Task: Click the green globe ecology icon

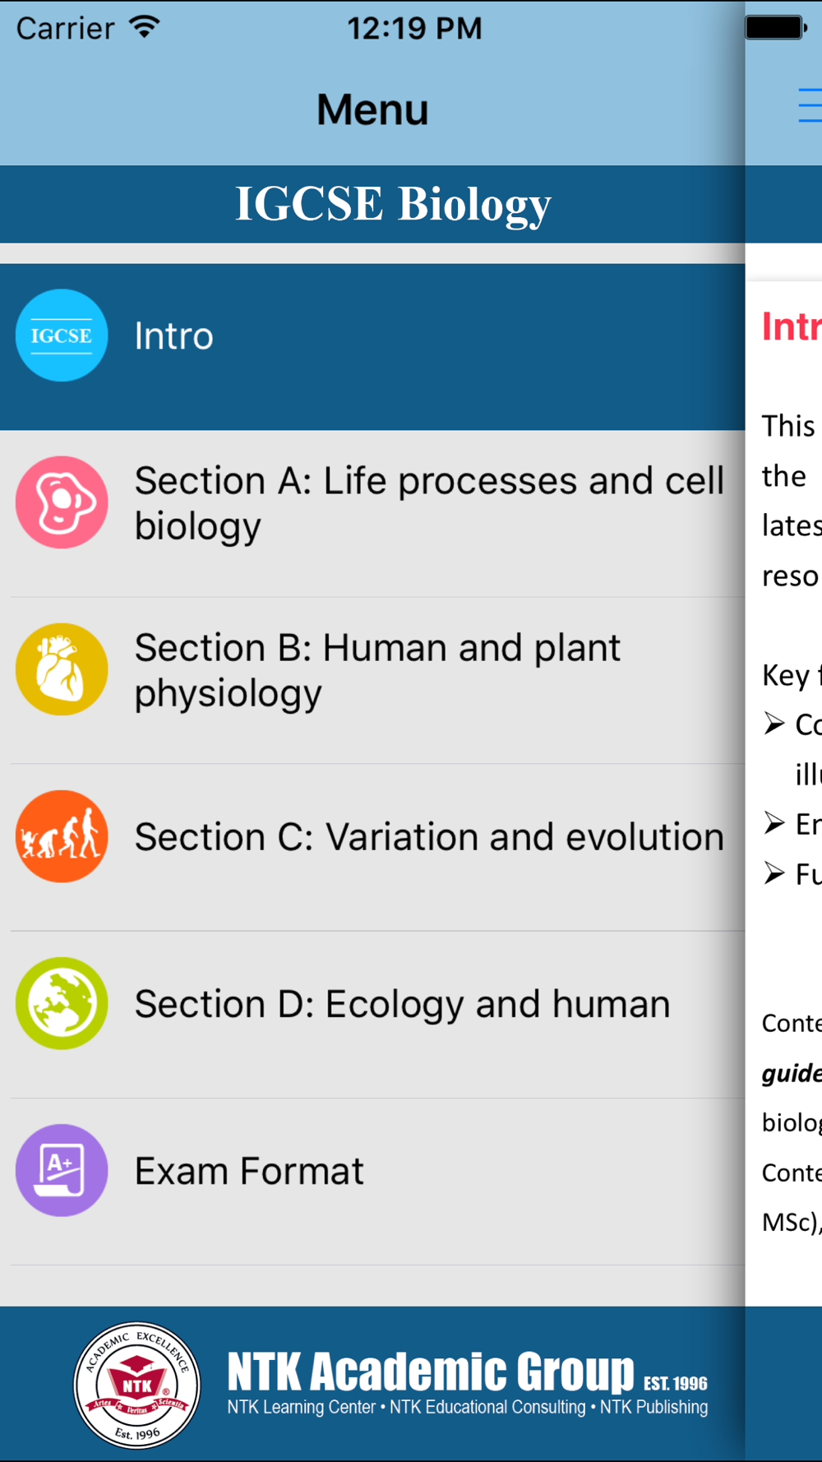Action: 62,1003
